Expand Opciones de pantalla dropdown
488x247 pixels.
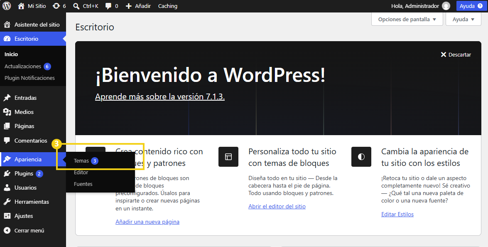coord(407,19)
